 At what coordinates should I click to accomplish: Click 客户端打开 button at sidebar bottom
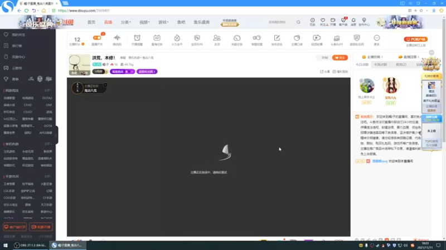tap(15, 227)
